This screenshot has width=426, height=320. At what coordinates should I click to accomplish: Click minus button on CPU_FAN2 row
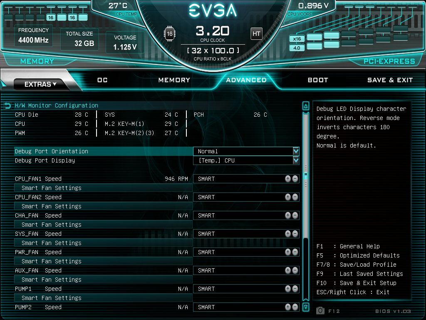coord(295,197)
